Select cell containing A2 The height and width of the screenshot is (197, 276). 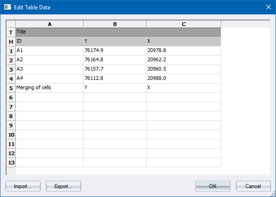50,60
